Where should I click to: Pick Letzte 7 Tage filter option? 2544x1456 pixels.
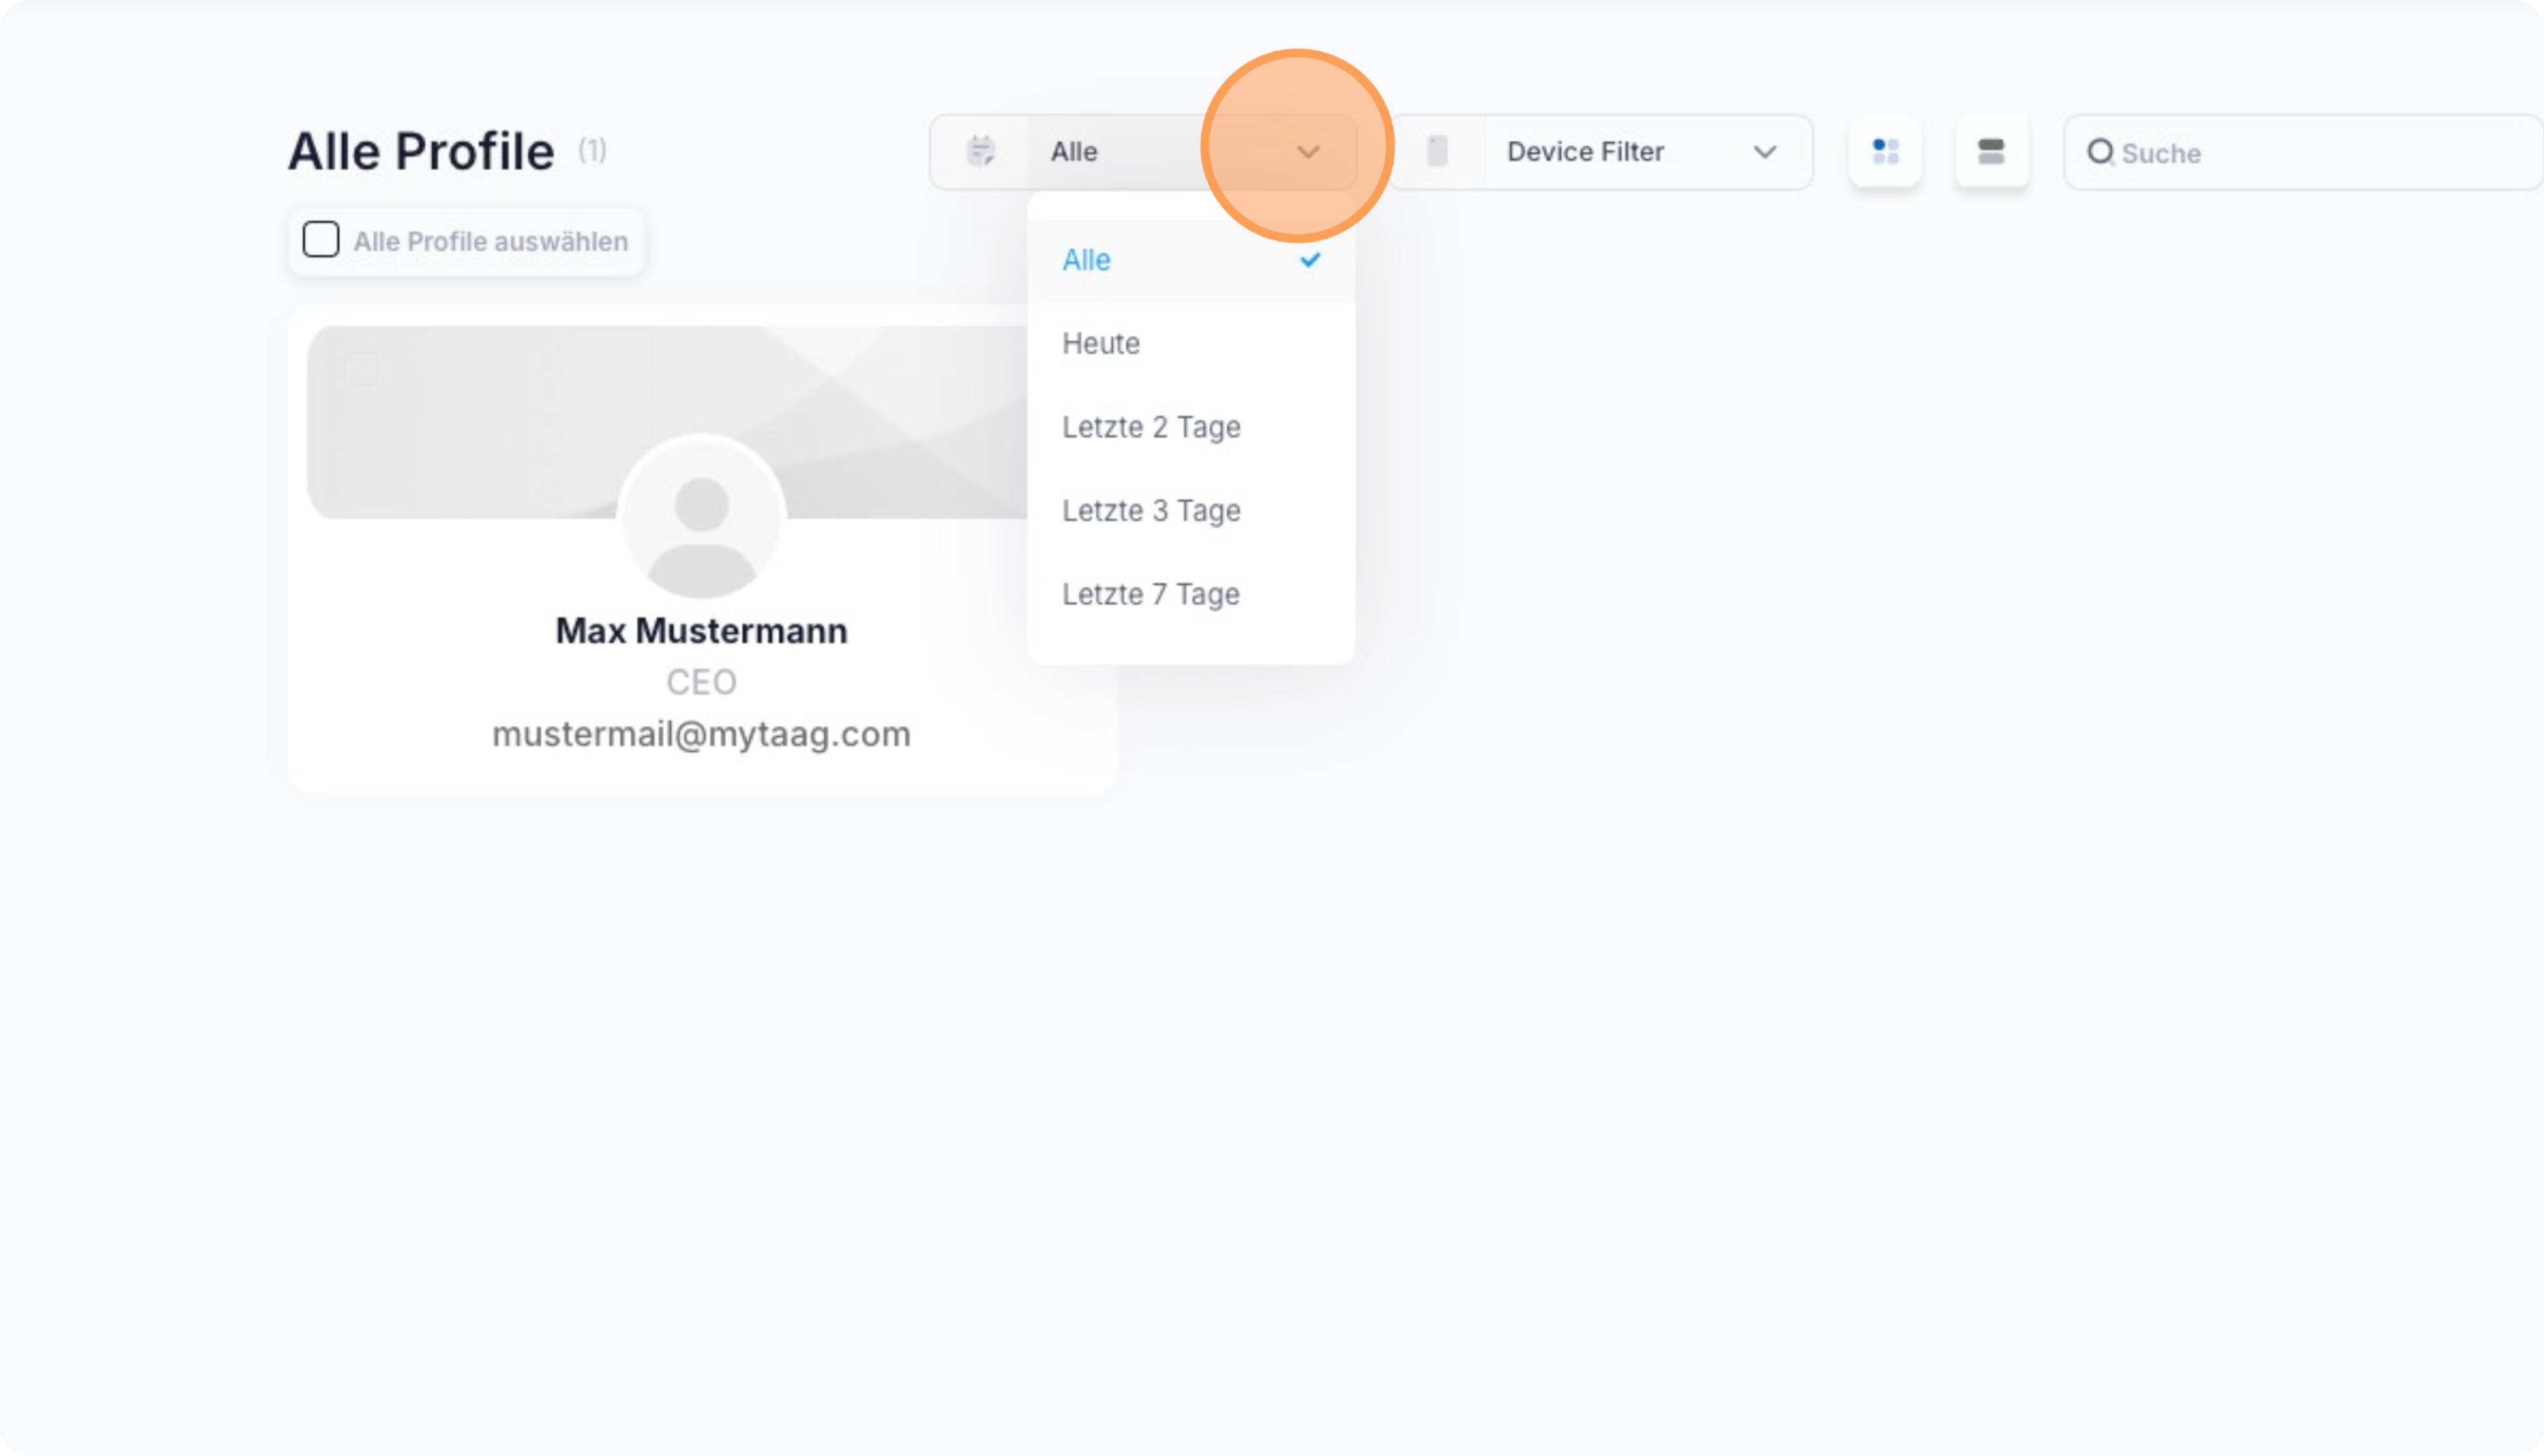click(x=1151, y=594)
